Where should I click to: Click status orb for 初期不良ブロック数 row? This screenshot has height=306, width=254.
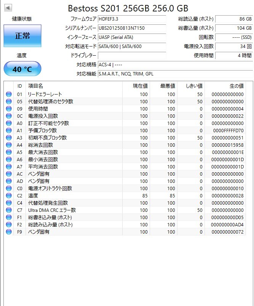pyautogui.click(x=9, y=138)
